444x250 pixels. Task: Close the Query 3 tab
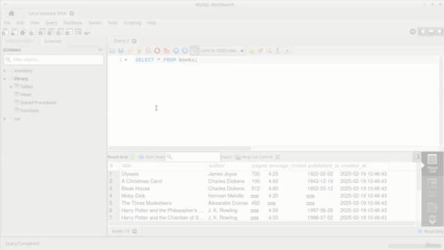[x=134, y=41]
